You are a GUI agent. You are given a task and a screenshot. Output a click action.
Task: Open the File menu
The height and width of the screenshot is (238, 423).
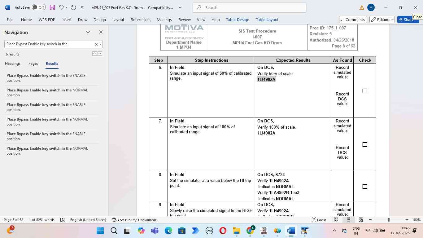(10, 20)
